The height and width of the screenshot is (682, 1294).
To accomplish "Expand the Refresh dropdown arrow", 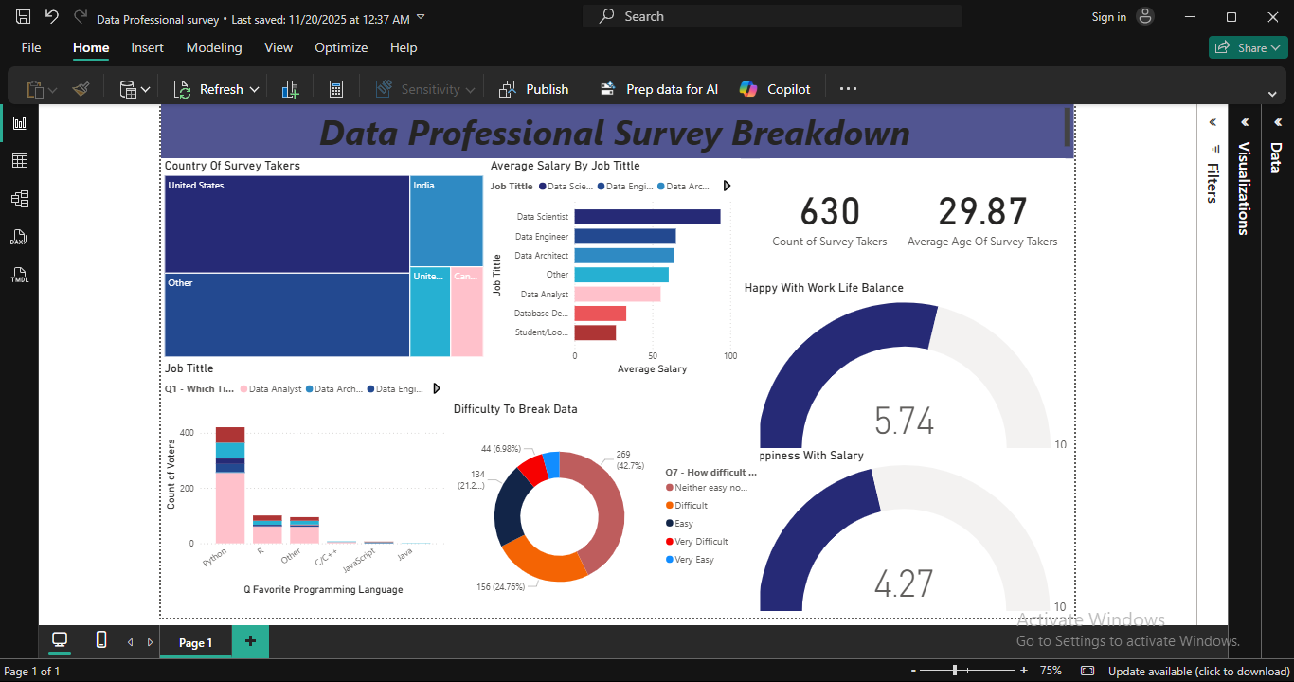I will (254, 90).
